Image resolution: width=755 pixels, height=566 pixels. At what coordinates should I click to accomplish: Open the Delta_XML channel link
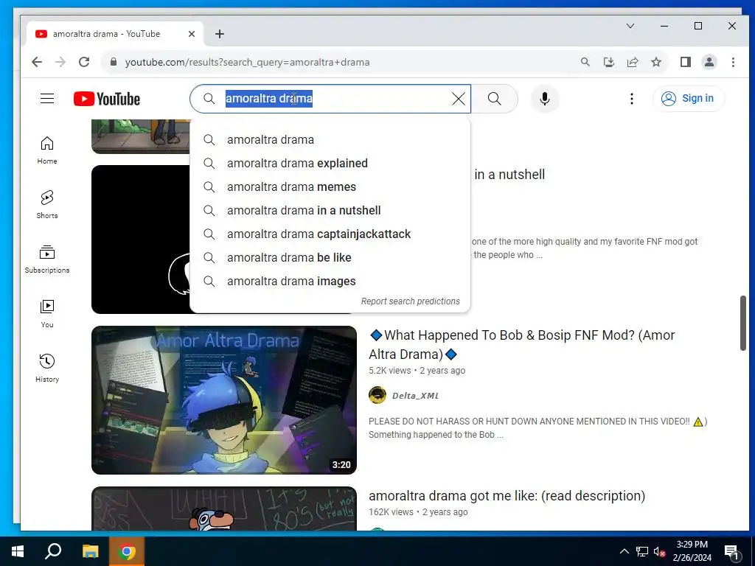click(x=415, y=396)
